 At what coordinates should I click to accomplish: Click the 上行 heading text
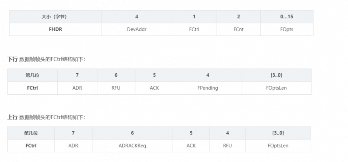tap(13, 117)
